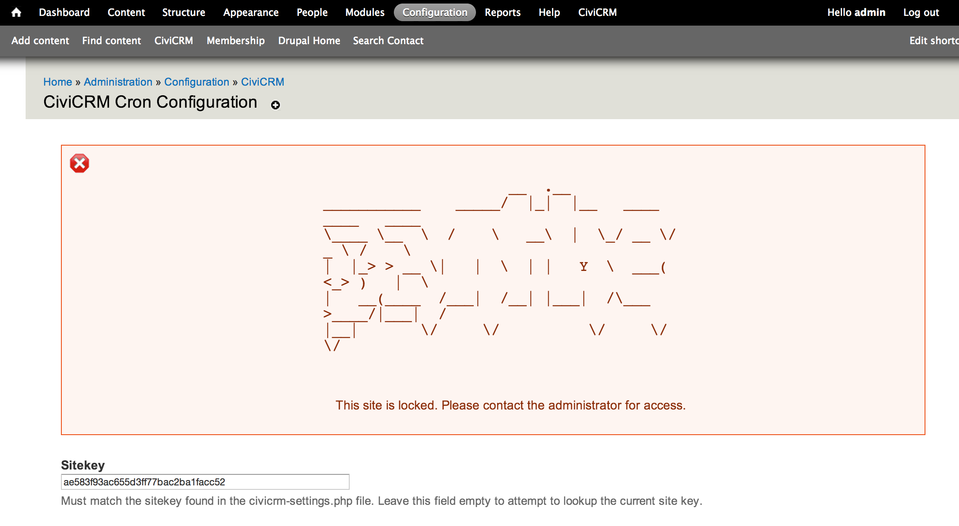The image size is (959, 526).
Task: Add this page to shortcuts plus icon
Action: [276, 105]
